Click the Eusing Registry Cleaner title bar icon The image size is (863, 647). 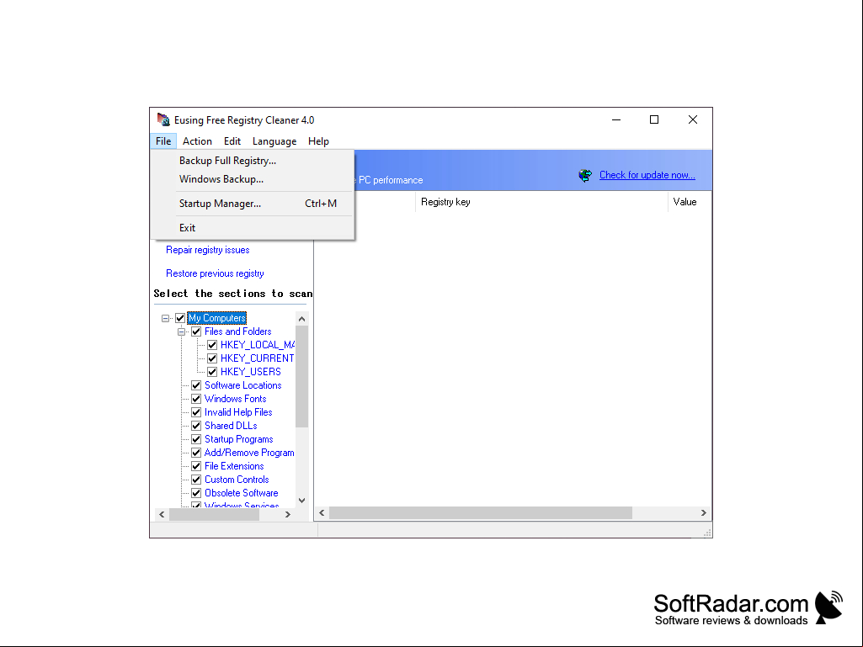(162, 119)
